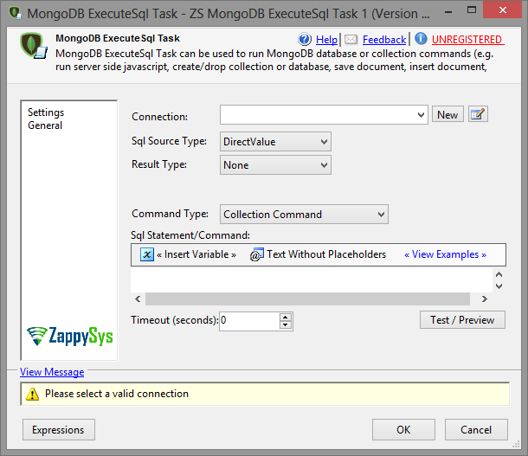Click the blue Help question mark icon

pyautogui.click(x=305, y=40)
